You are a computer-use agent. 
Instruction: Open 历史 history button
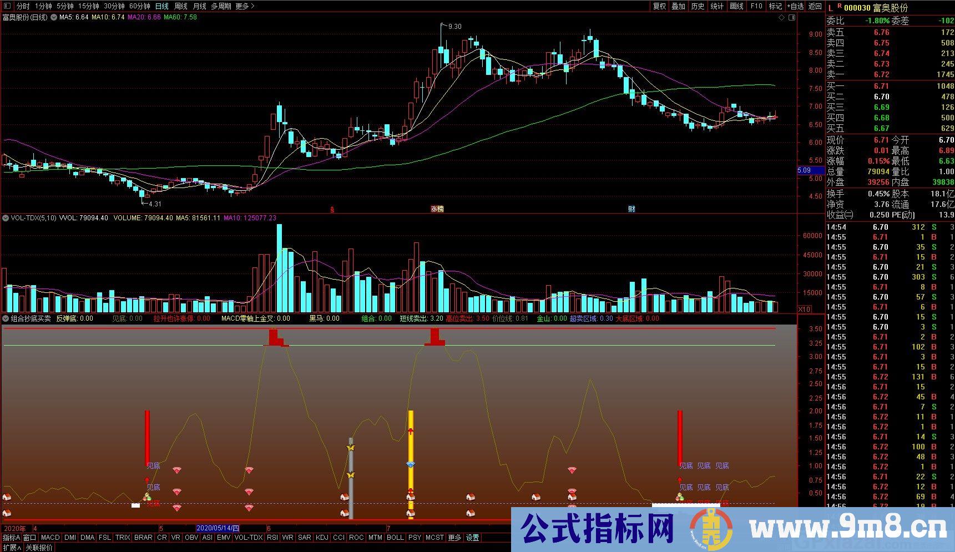pyautogui.click(x=698, y=6)
